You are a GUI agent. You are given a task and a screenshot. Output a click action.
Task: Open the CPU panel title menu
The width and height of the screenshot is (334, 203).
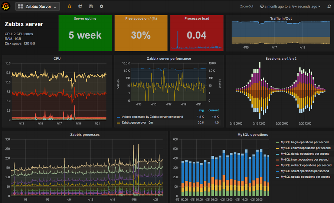[57, 59]
